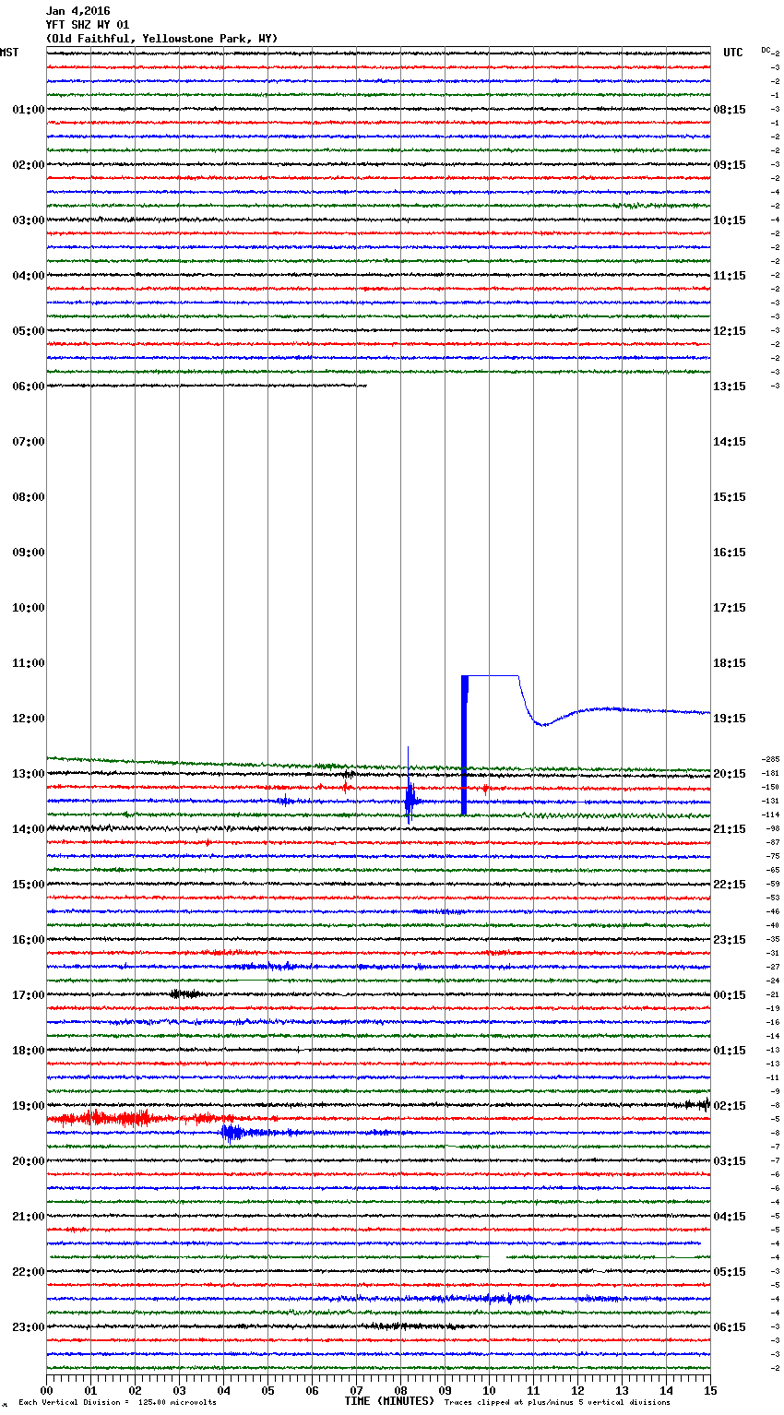Click minute axis tick label '08'
Image resolution: width=784 pixels, height=1415 pixels.
[400, 1390]
